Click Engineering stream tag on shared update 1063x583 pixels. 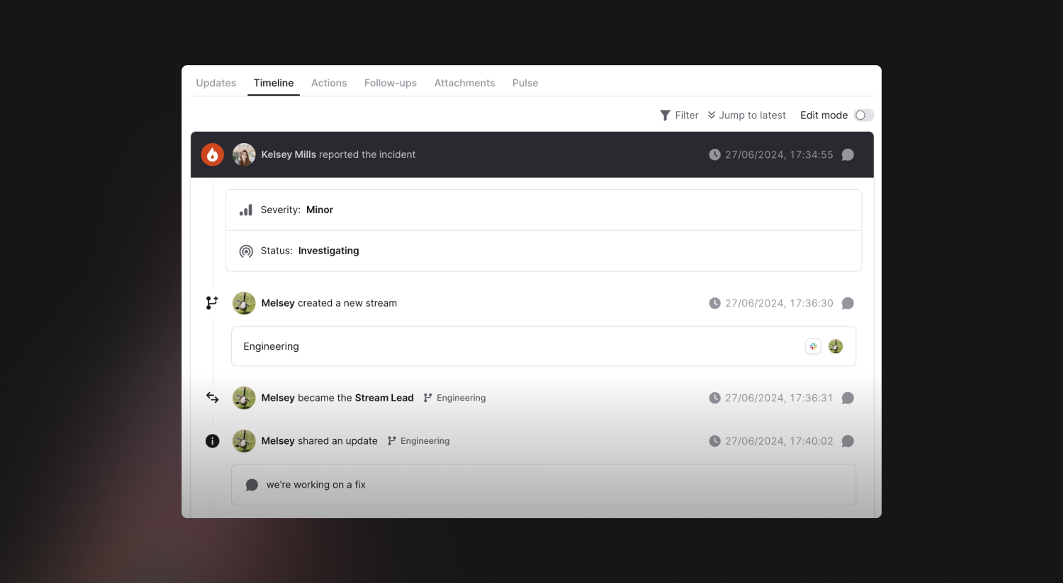pyautogui.click(x=419, y=441)
